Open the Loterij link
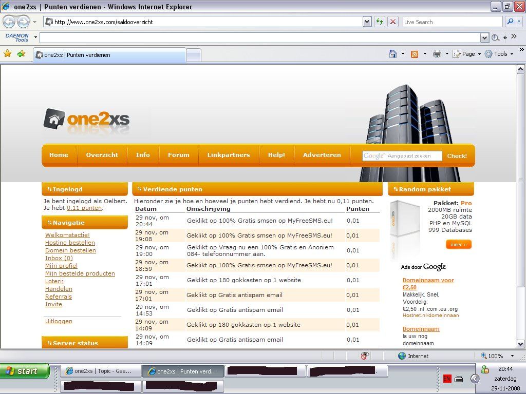Image resolution: width=526 pixels, height=394 pixels. coord(54,281)
